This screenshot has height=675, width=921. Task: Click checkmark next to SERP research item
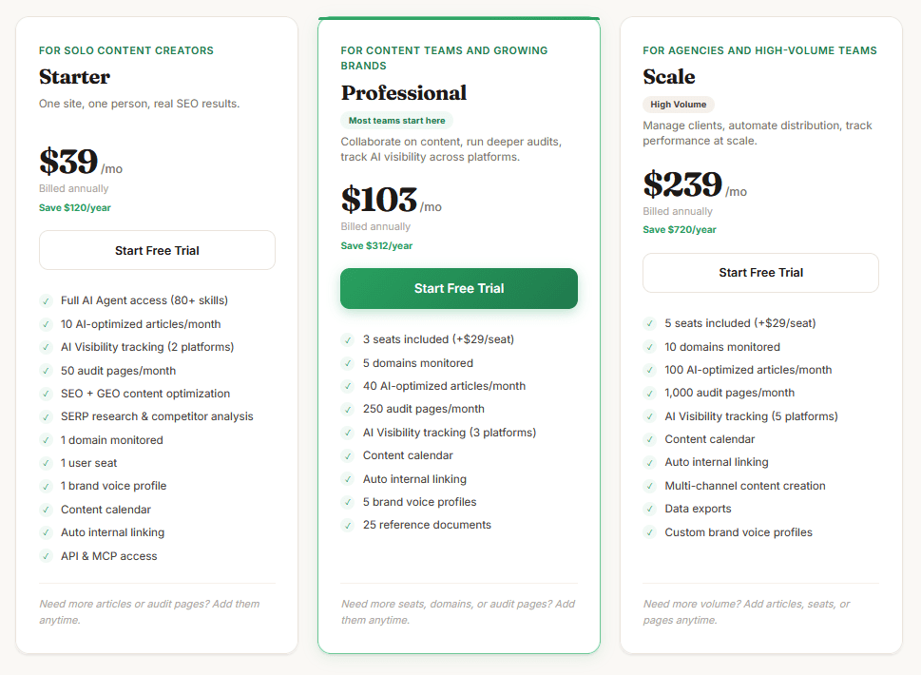pyautogui.click(x=46, y=416)
